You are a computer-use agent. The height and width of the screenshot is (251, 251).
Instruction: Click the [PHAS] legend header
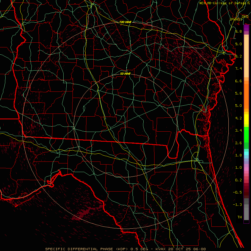click(x=236, y=19)
